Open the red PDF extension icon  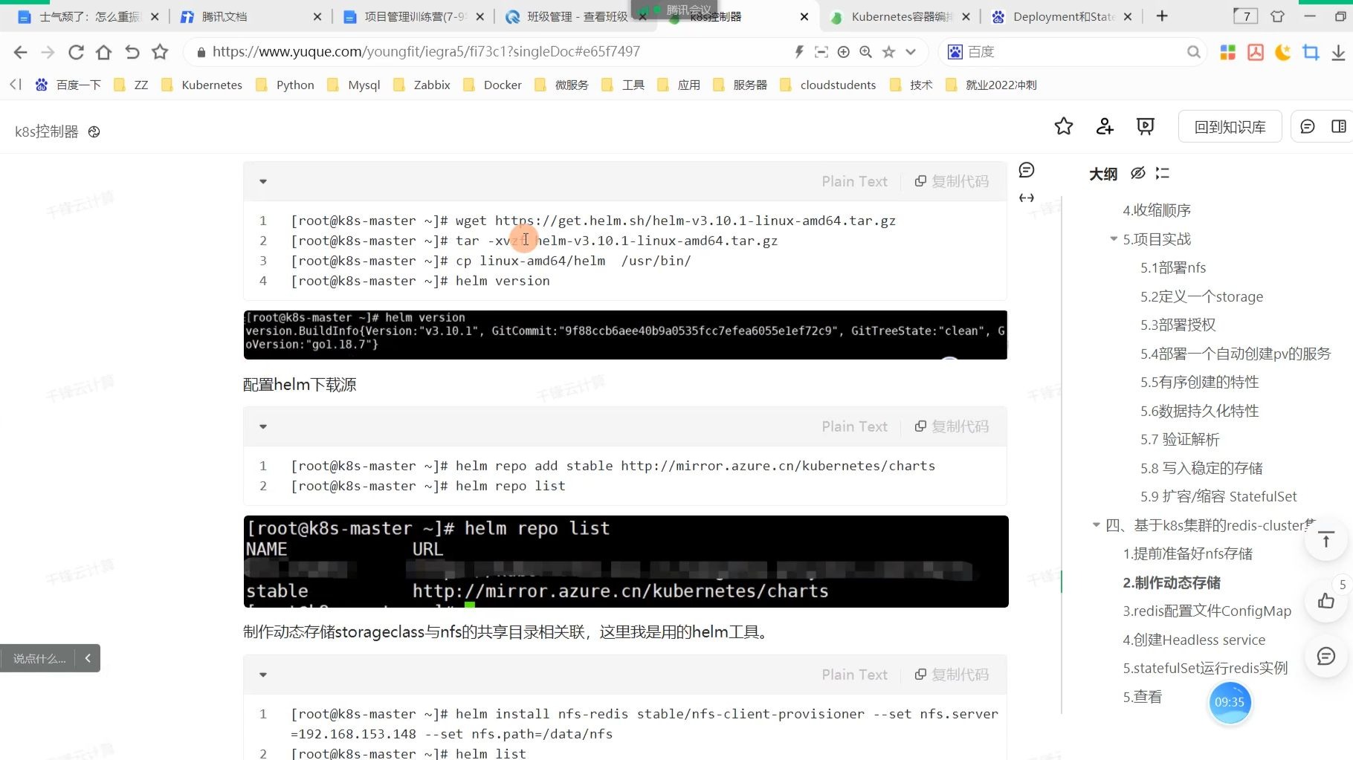tap(1256, 52)
